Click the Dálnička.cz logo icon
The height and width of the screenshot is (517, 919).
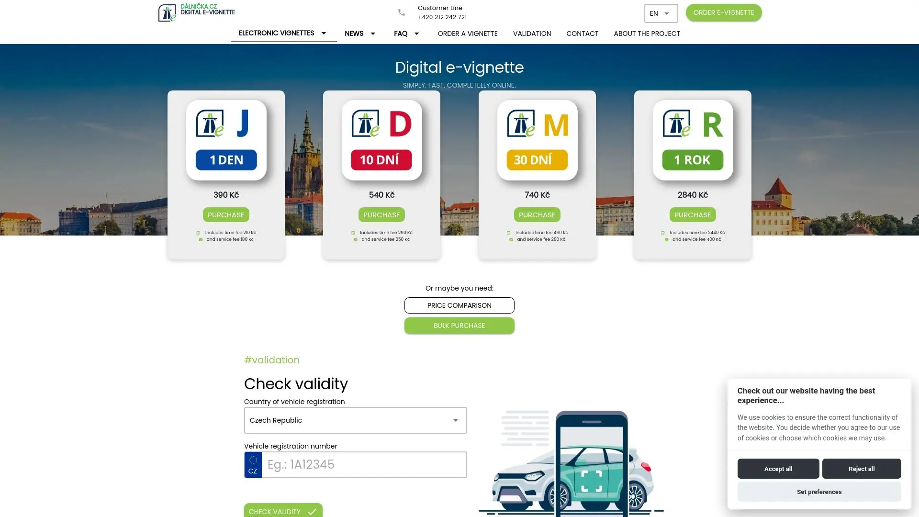coord(167,13)
